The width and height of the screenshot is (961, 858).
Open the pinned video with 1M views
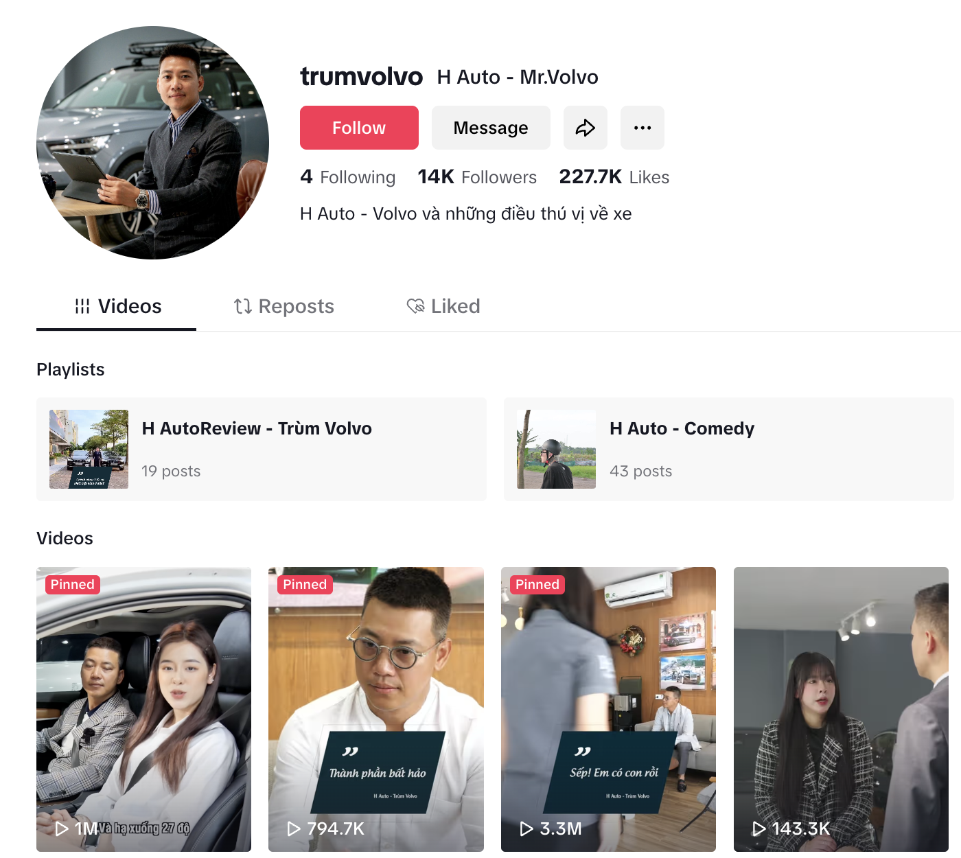(143, 709)
